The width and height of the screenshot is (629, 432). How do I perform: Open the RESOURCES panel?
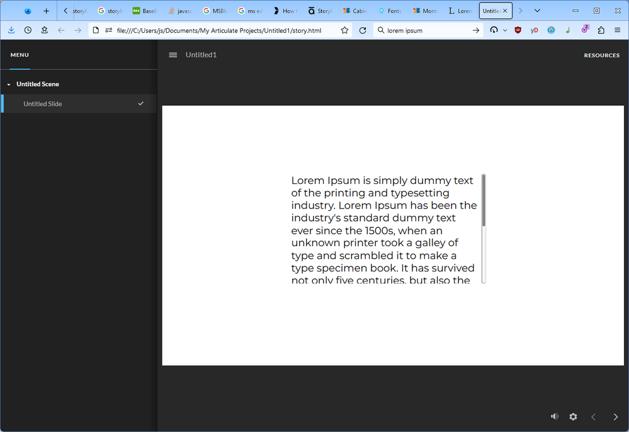(x=601, y=55)
